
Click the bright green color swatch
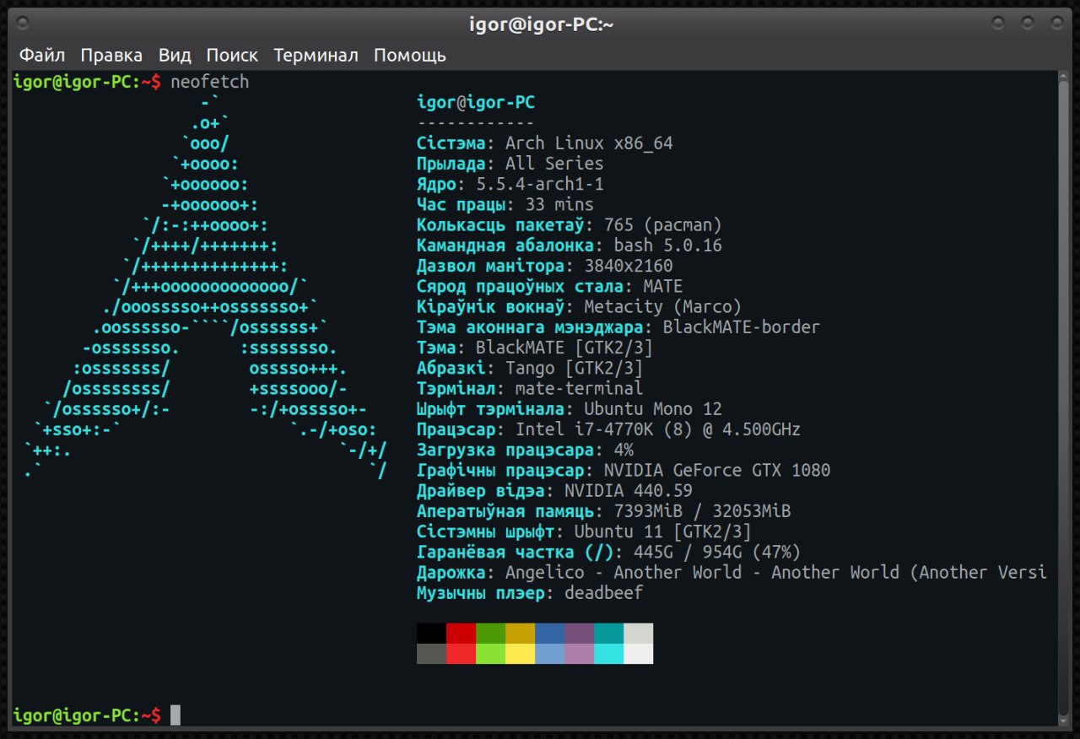(490, 654)
